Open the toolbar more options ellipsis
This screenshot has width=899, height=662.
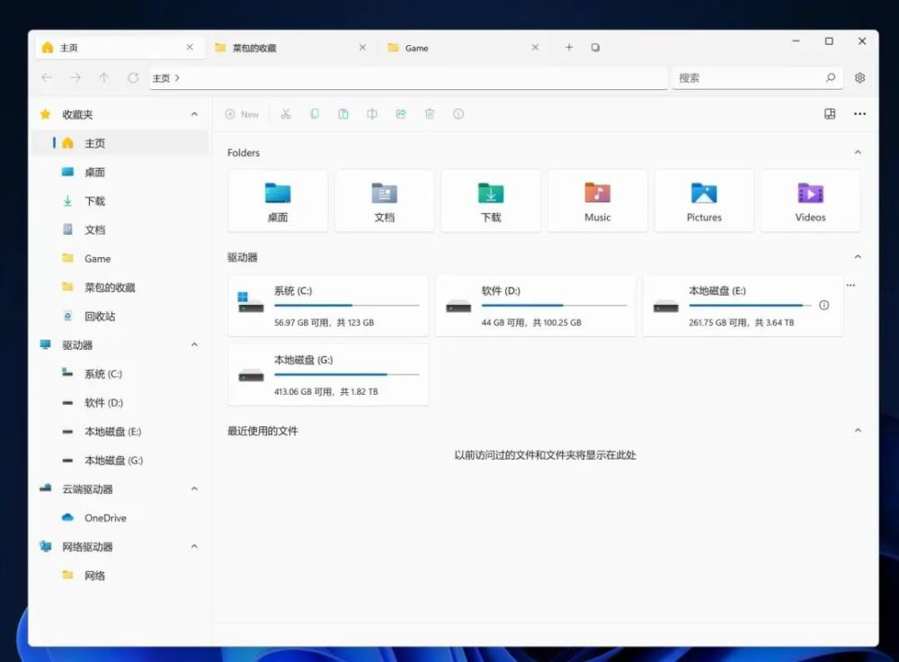pyautogui.click(x=859, y=113)
